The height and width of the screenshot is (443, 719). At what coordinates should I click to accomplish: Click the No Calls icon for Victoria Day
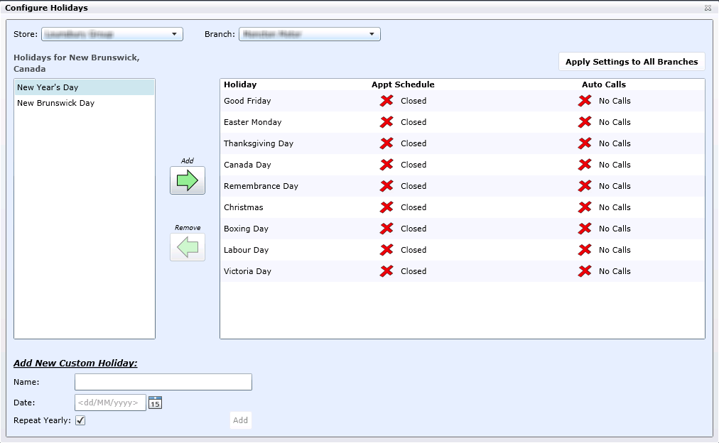[x=585, y=271]
